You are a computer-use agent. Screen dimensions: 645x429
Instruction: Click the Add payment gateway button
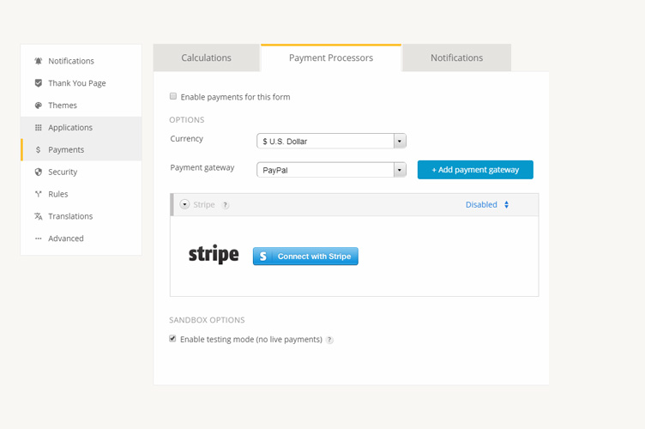[x=475, y=170]
